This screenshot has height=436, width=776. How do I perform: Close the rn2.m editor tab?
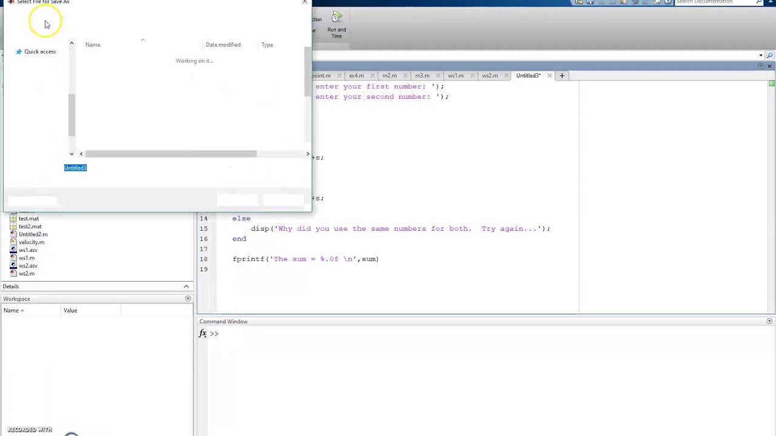[405, 76]
